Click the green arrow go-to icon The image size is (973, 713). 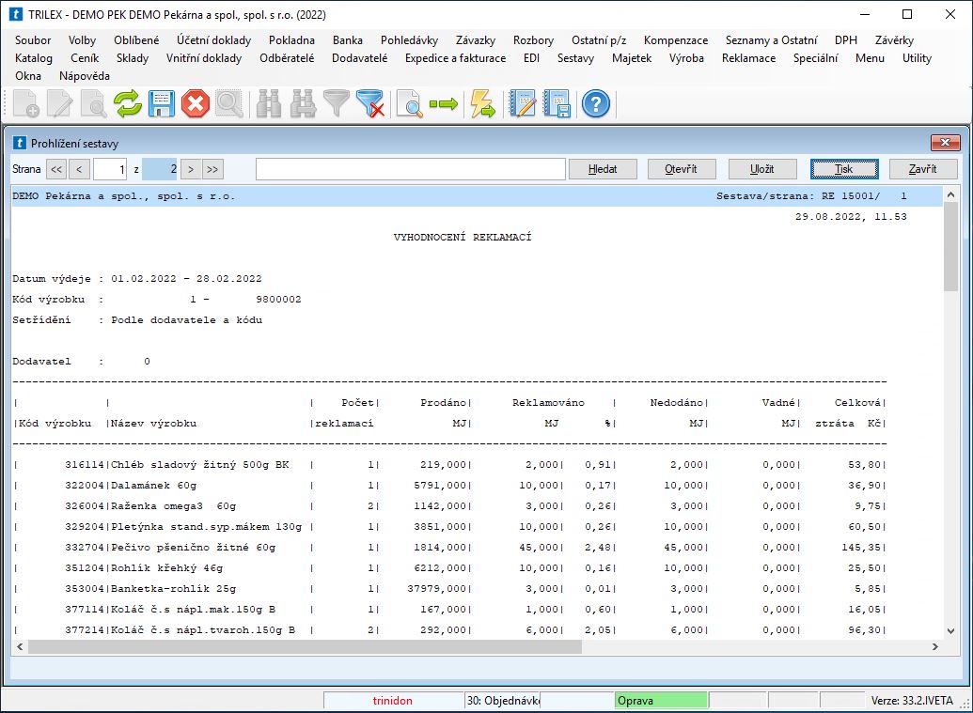point(444,103)
